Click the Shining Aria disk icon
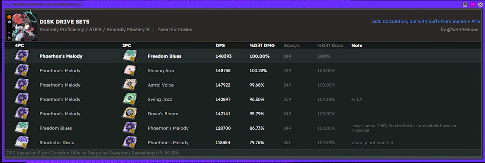485x163 pixels. pos(130,70)
